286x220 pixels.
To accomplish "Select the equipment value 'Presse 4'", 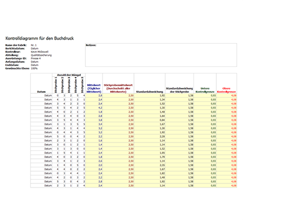I will tap(36, 58).
